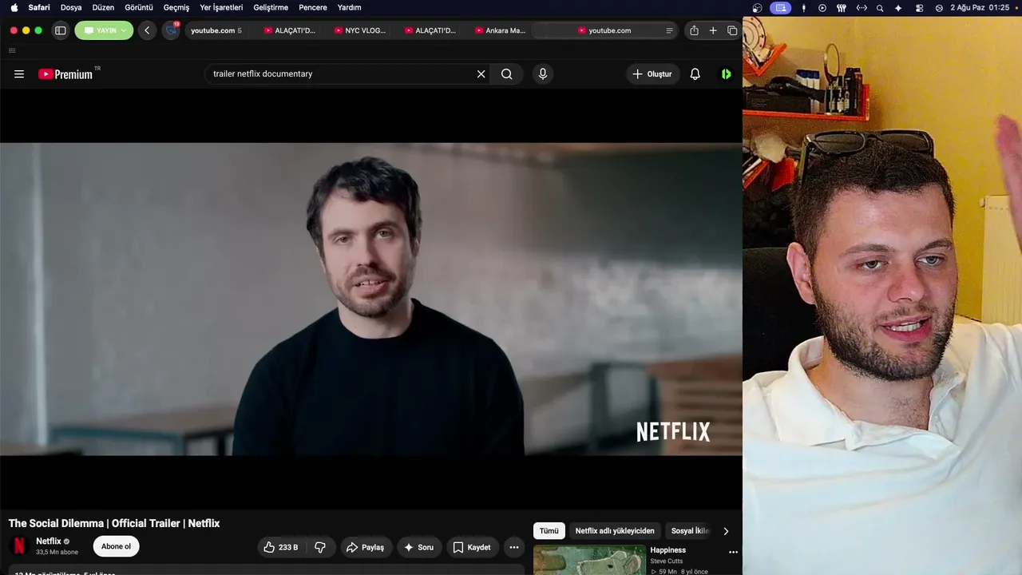Image resolution: width=1022 pixels, height=575 pixels.
Task: Open the Safari menu
Action: point(39,7)
